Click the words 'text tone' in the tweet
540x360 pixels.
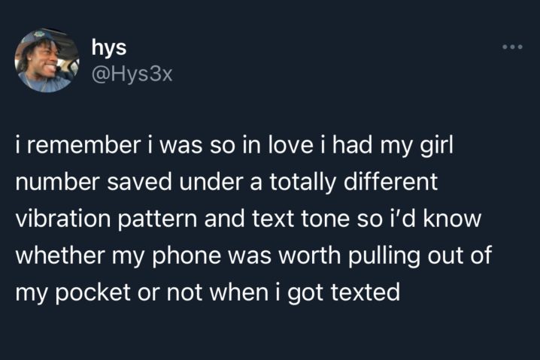pyautogui.click(x=301, y=219)
